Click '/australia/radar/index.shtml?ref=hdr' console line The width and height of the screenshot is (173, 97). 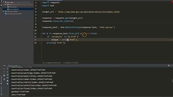[32, 79]
